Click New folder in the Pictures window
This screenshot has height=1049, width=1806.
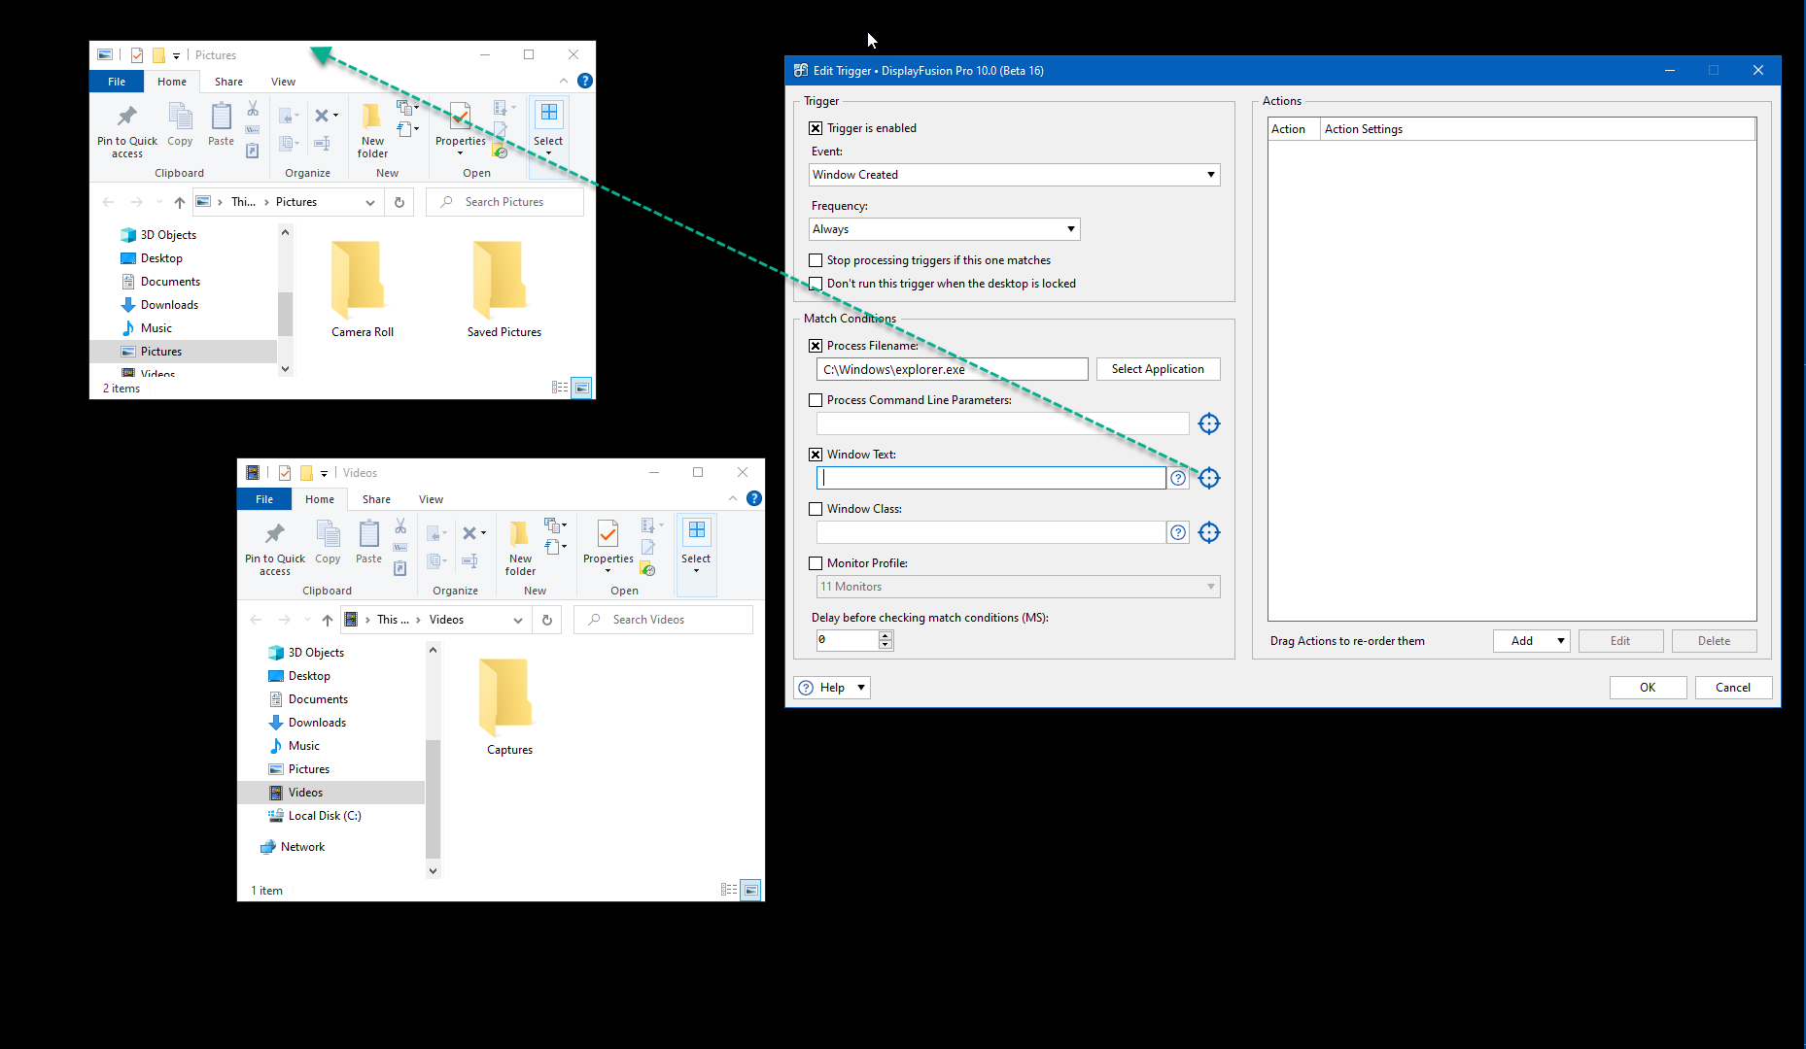click(372, 130)
